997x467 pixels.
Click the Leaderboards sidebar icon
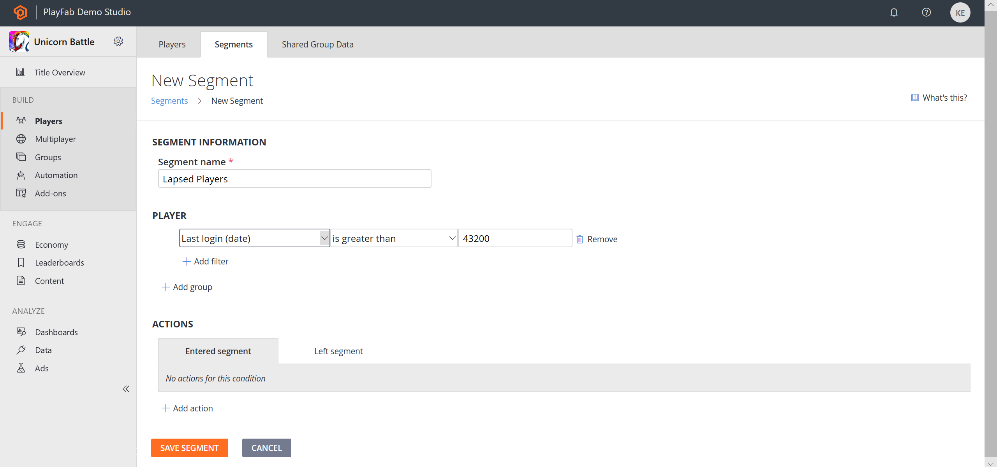coord(21,262)
